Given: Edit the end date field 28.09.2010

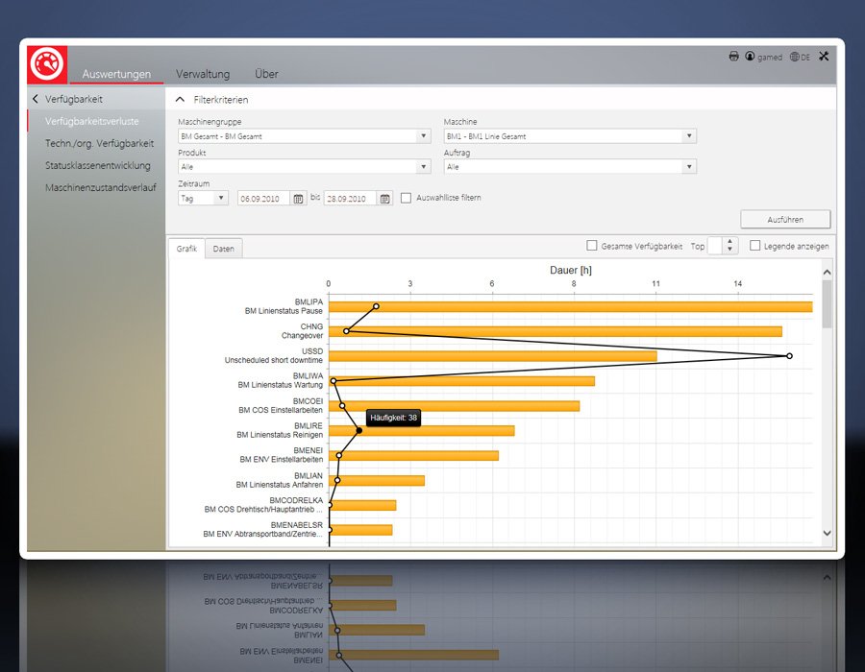Looking at the screenshot, I should point(350,199).
